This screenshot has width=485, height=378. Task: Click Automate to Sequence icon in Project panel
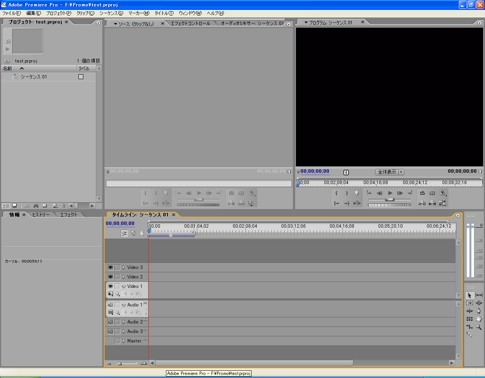27,206
